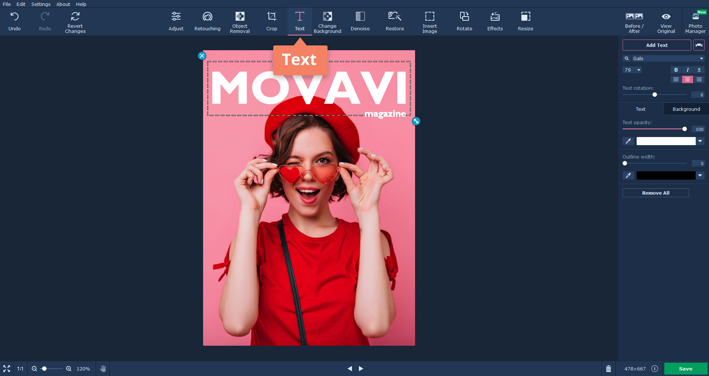This screenshot has height=376, width=709.
Task: Click the Undo arrow icon
Action: (14, 17)
